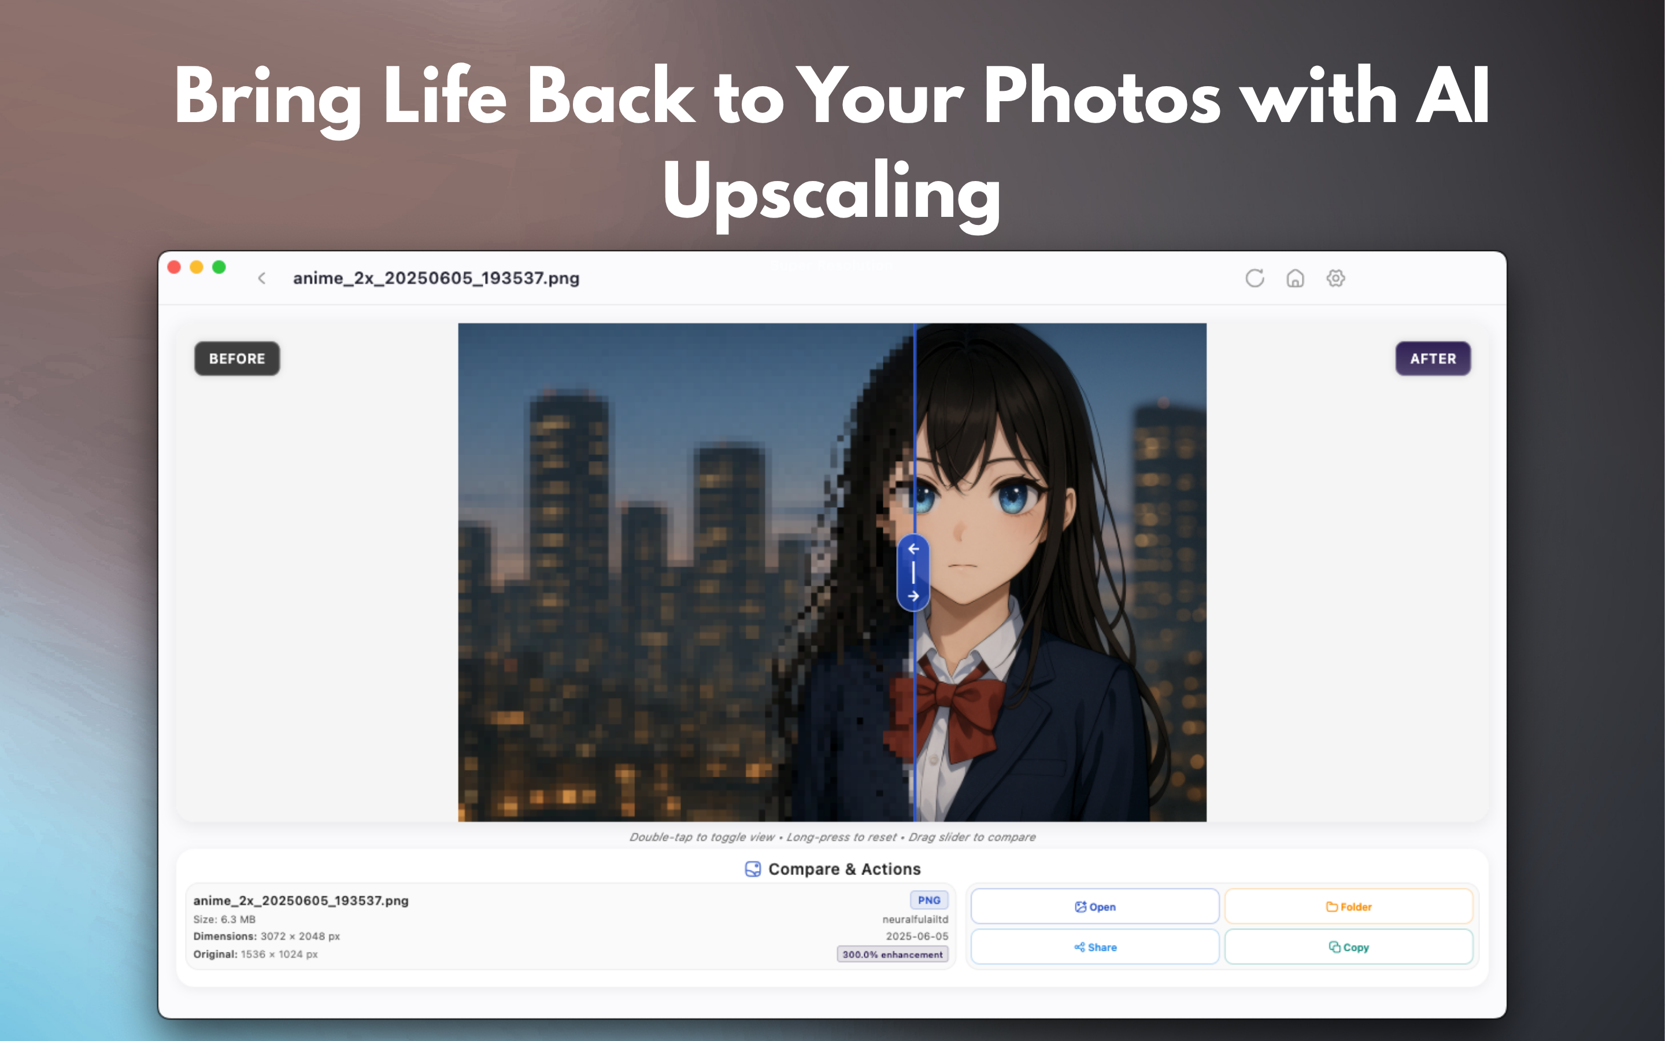
Task: Click anime_2x_20250605_193537.png in the info panel
Action: pyautogui.click(x=300, y=900)
